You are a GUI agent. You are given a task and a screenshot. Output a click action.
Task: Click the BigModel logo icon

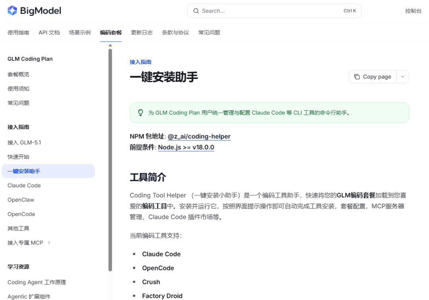tap(12, 10)
